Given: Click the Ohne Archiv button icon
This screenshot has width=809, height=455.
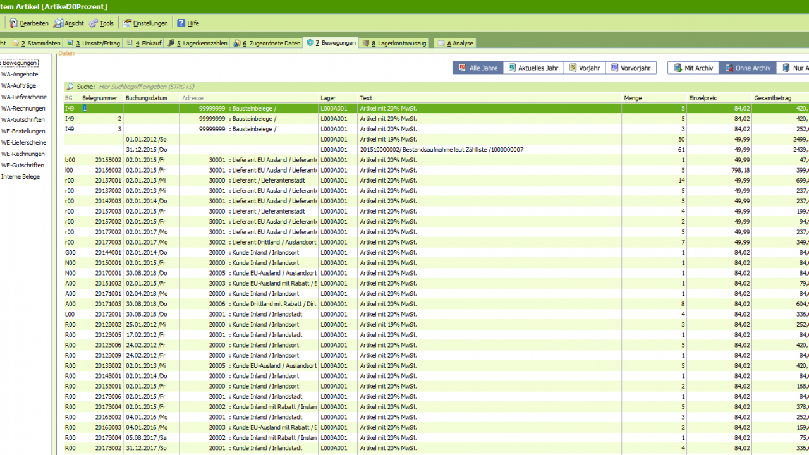Looking at the screenshot, I should (729, 68).
